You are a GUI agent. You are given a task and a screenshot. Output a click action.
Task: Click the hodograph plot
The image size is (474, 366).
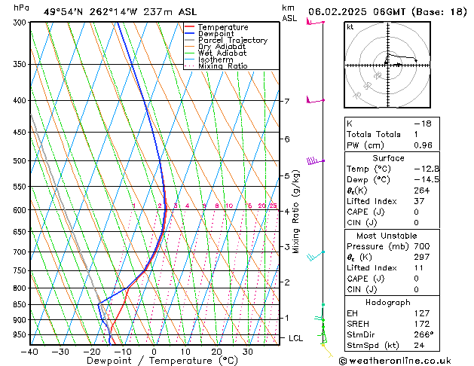click(x=387, y=65)
